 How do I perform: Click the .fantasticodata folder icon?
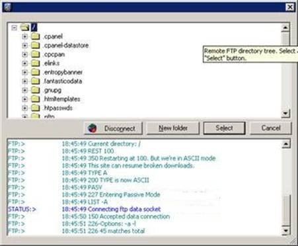point(35,81)
